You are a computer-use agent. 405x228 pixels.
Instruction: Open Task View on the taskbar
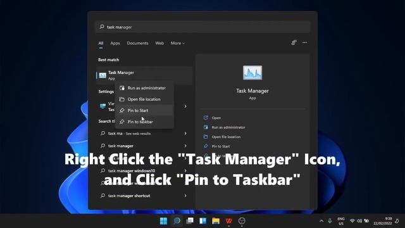[x=190, y=221]
